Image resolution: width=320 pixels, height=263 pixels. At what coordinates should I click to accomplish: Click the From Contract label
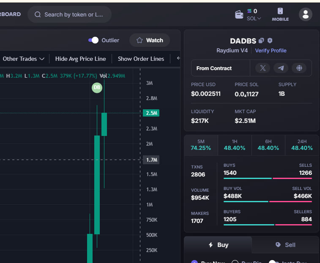[x=214, y=68]
